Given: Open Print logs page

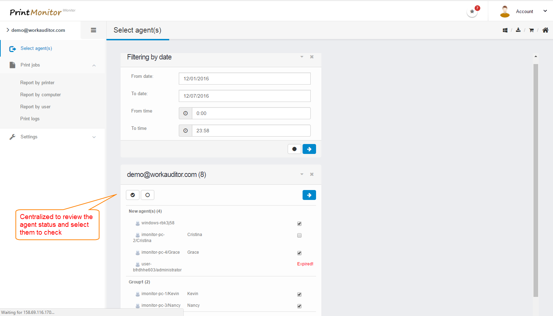Looking at the screenshot, I should click(30, 119).
